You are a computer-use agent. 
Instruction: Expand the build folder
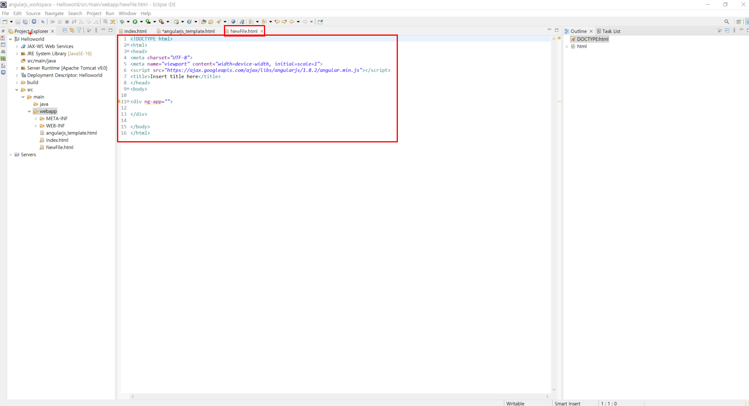(x=17, y=83)
